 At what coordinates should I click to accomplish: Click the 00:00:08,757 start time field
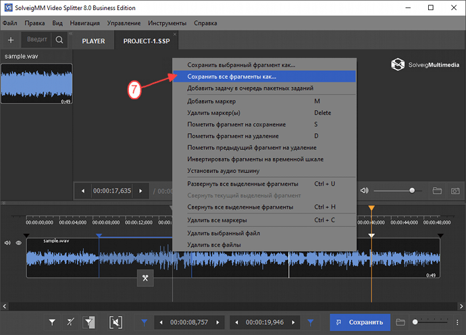tap(189, 323)
